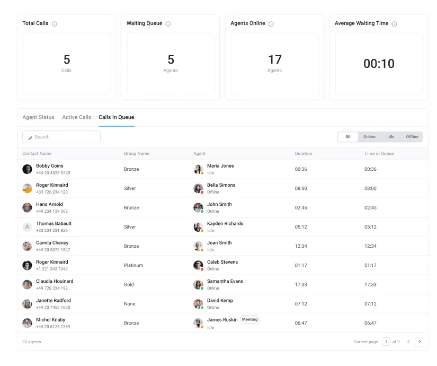Click inside the Search field
Image resolution: width=437 pixels, height=366 pixels.
coord(64,137)
